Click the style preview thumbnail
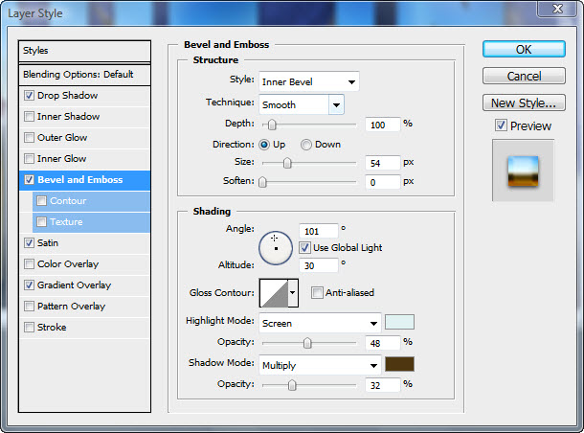Viewport: 584px width, 433px height. click(x=523, y=171)
